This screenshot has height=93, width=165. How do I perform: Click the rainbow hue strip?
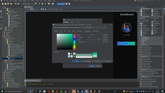pos(75,42)
